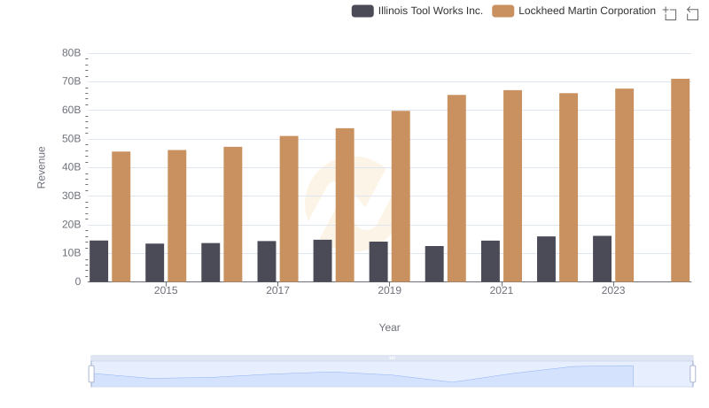Click the Illinois Tool Works bar for 2019
The image size is (709, 408).
click(378, 262)
